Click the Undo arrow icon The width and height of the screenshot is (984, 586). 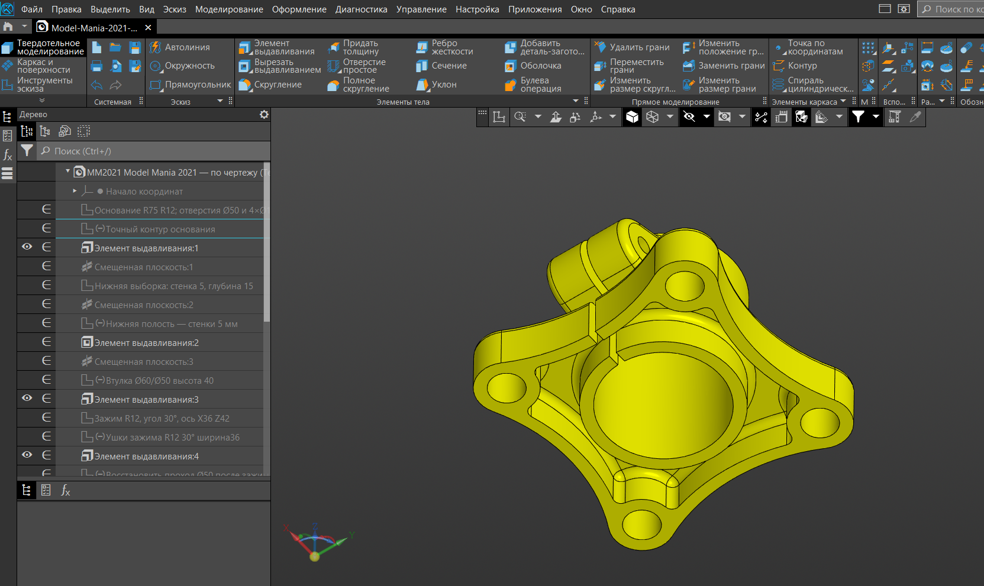pyautogui.click(x=97, y=85)
